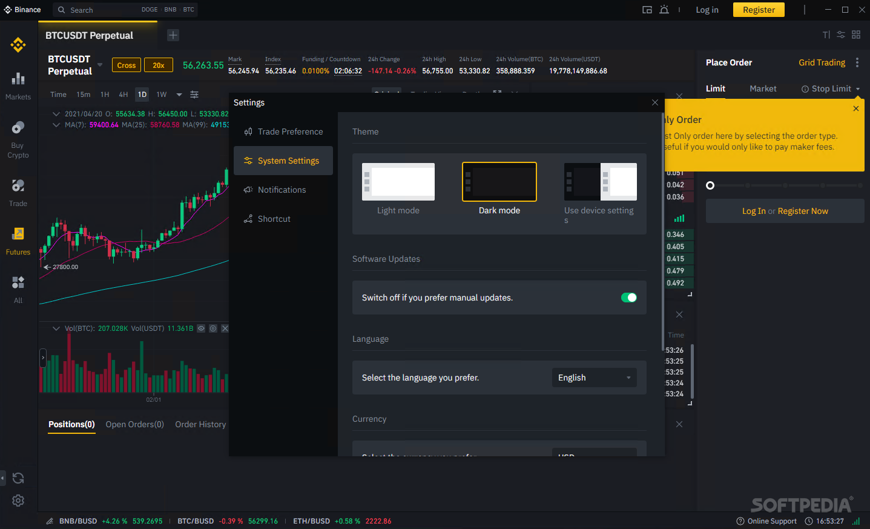The width and height of the screenshot is (870, 529).
Task: Expand the left chart panel arrow
Action: click(43, 358)
